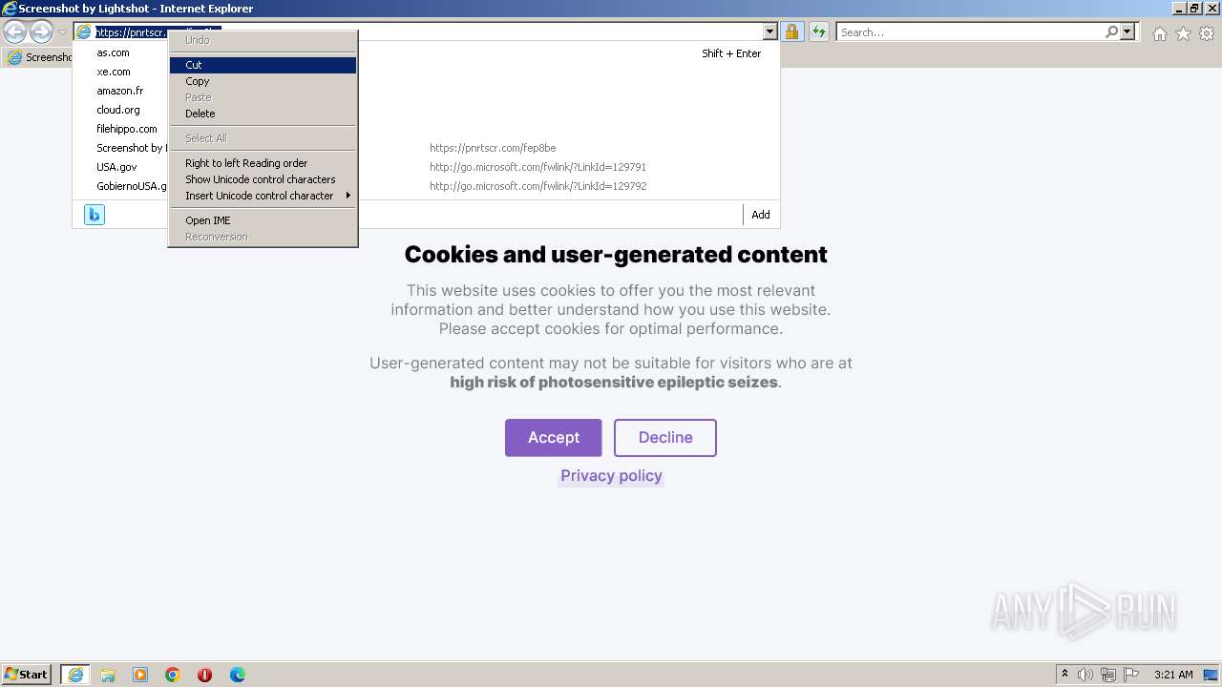
Task: Click the search magnifier icon
Action: tap(1111, 32)
